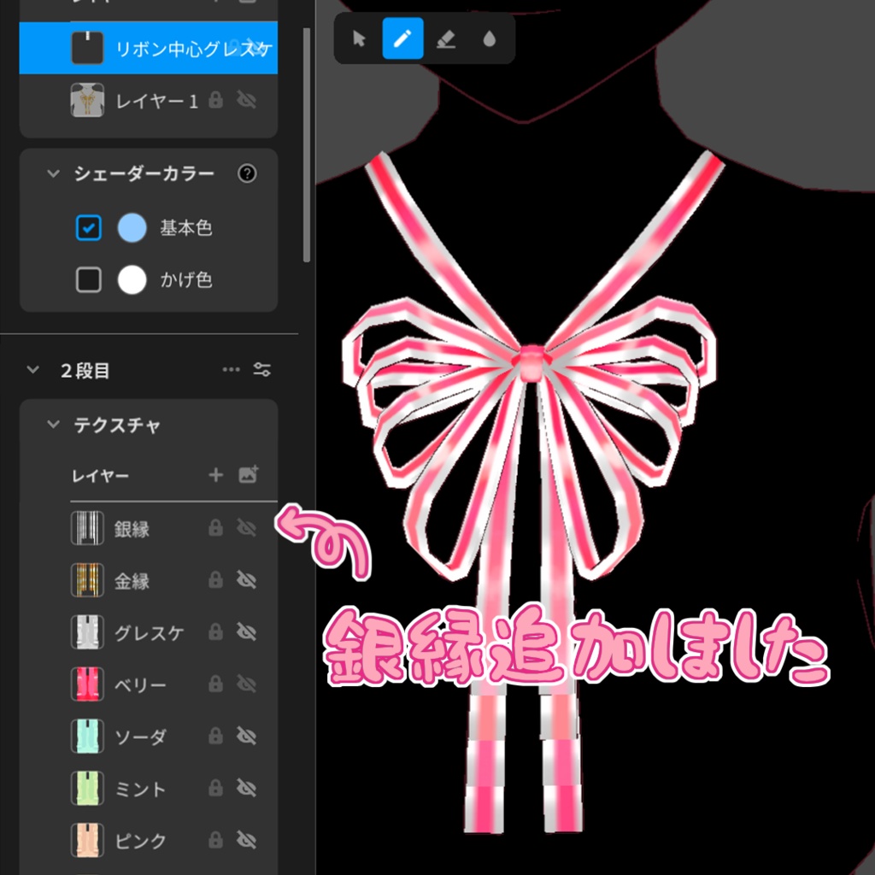Add a new texture layer with the plus icon
This screenshot has width=875, height=875.
[x=215, y=474]
